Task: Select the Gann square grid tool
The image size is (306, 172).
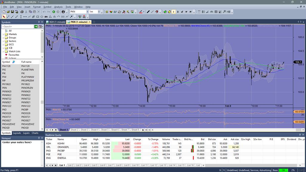Action: [x=216, y=12]
